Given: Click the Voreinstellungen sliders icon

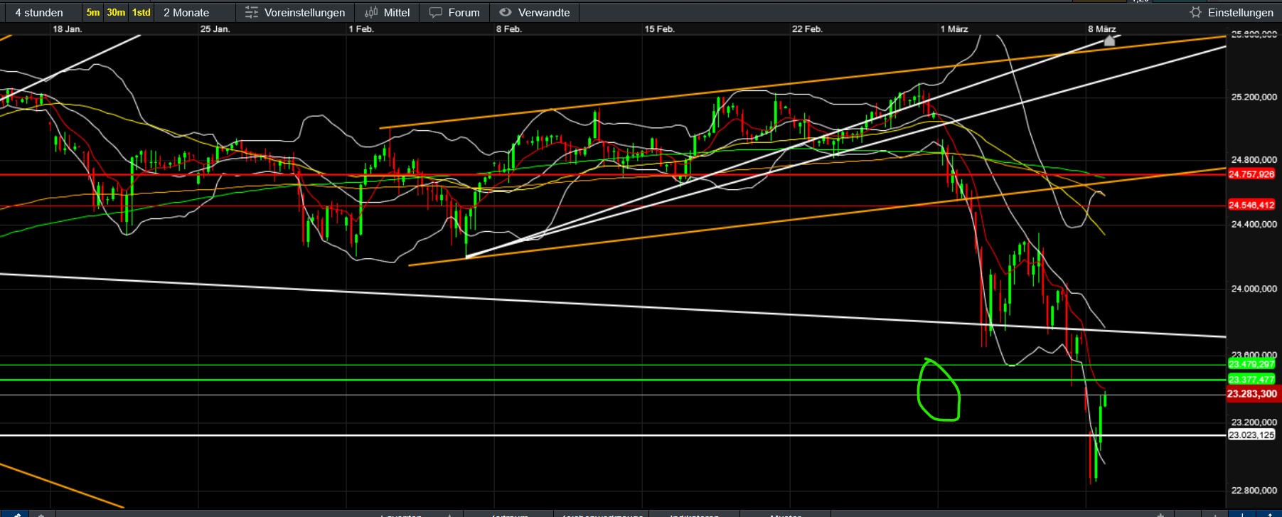Looking at the screenshot, I should click(x=251, y=13).
